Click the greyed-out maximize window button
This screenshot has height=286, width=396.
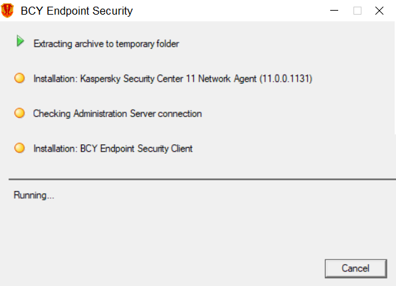tap(357, 11)
